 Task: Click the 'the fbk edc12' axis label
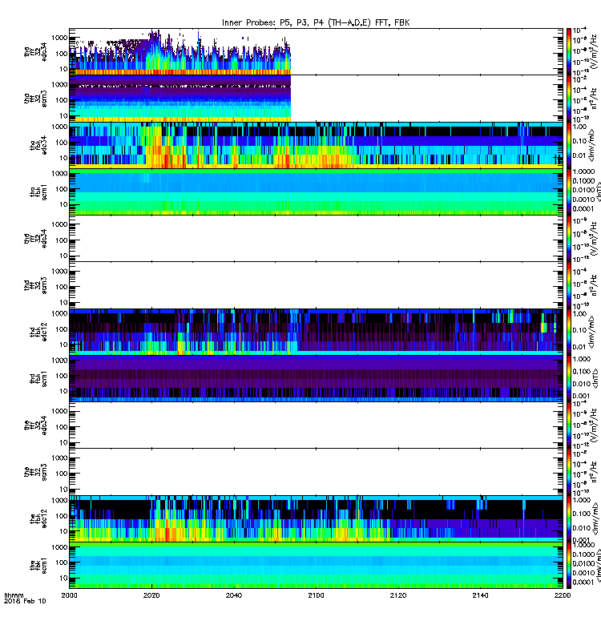point(38,518)
